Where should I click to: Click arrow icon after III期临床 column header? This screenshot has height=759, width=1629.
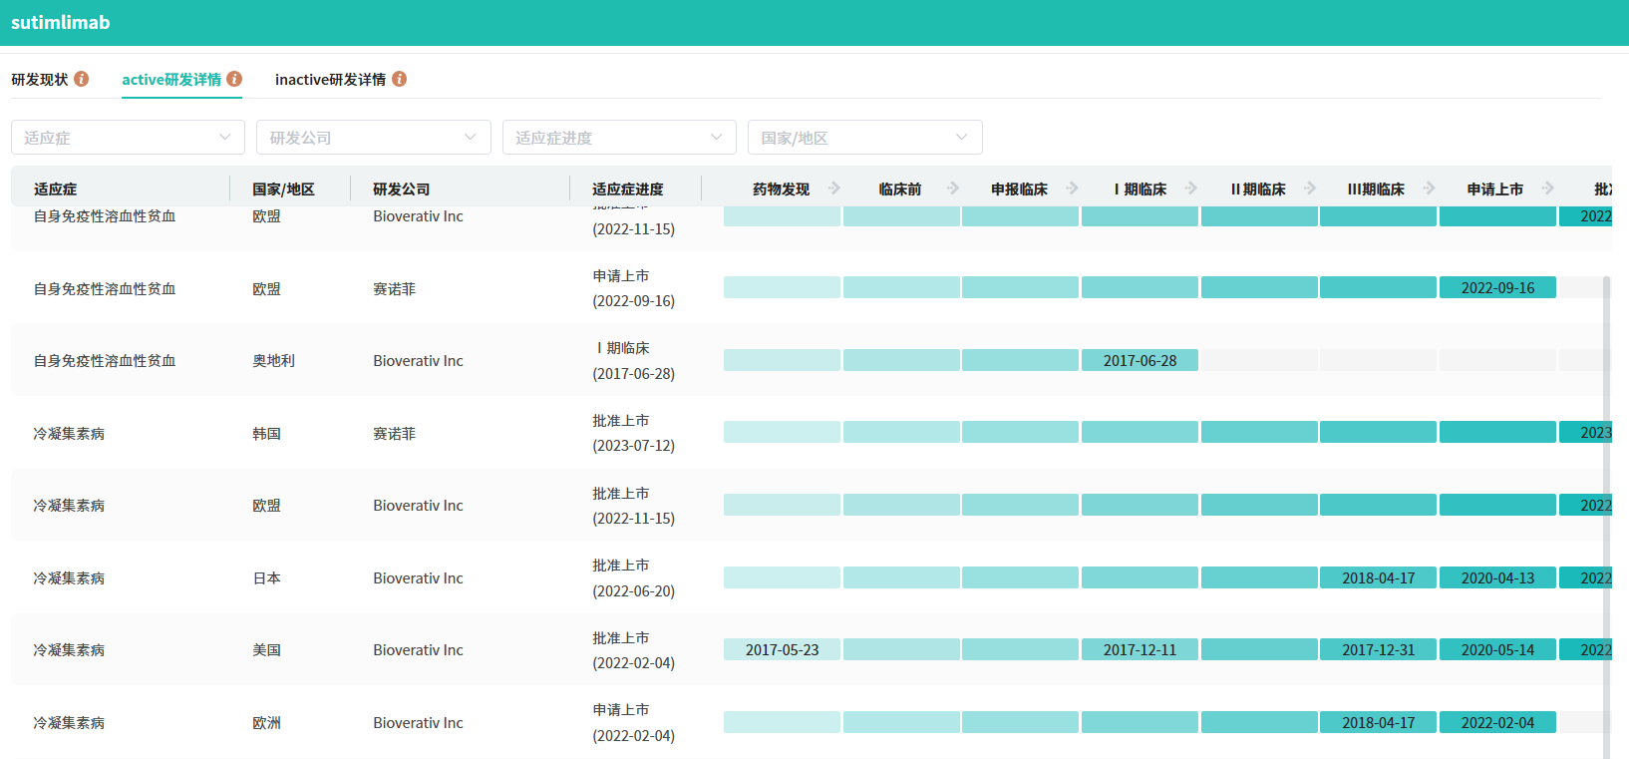pos(1430,189)
